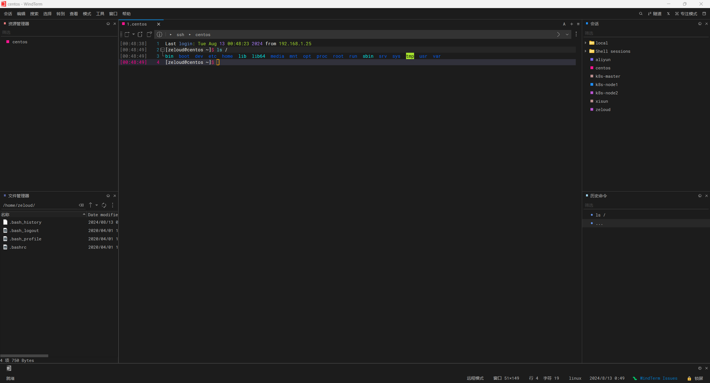Open directory history dropdown arrow in file manager
Viewport: 710px width, 383px height.
97,205
